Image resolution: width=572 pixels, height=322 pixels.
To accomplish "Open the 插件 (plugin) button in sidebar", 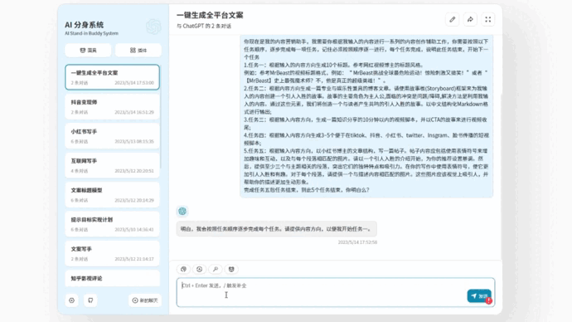I will [x=138, y=50].
